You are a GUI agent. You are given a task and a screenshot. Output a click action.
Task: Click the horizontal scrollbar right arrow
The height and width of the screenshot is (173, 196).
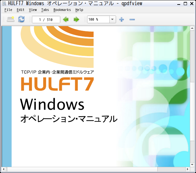tap(188, 169)
